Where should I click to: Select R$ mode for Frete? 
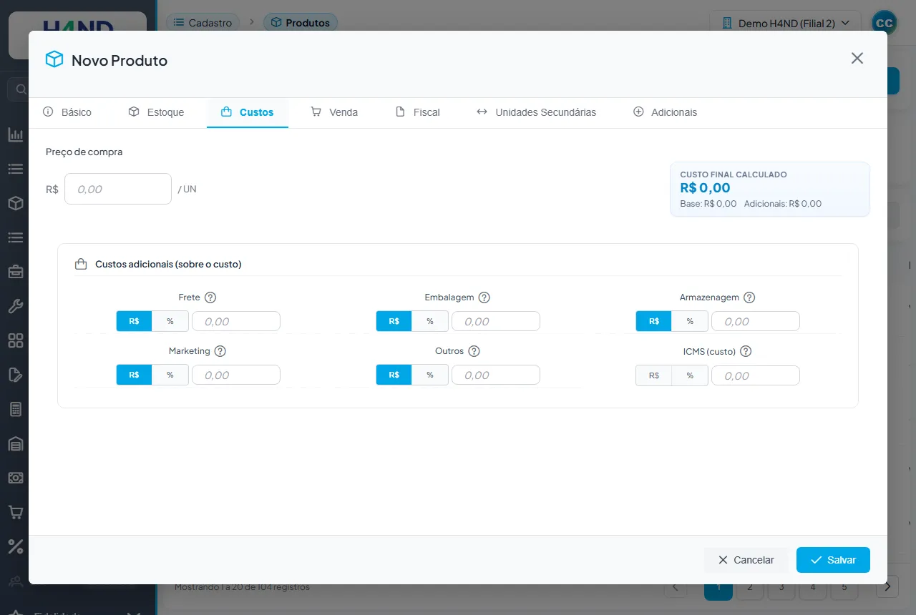point(135,321)
